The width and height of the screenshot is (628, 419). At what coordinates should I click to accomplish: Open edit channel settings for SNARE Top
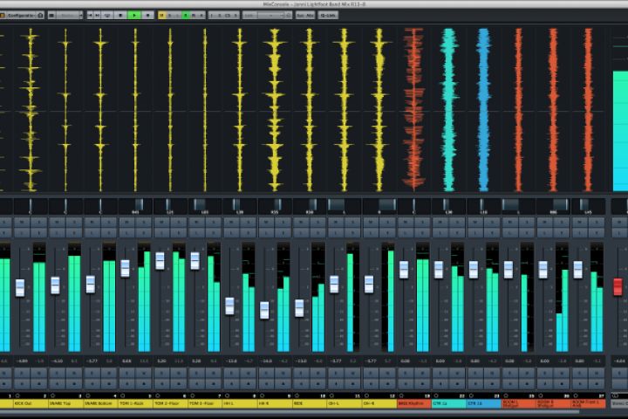point(74,232)
